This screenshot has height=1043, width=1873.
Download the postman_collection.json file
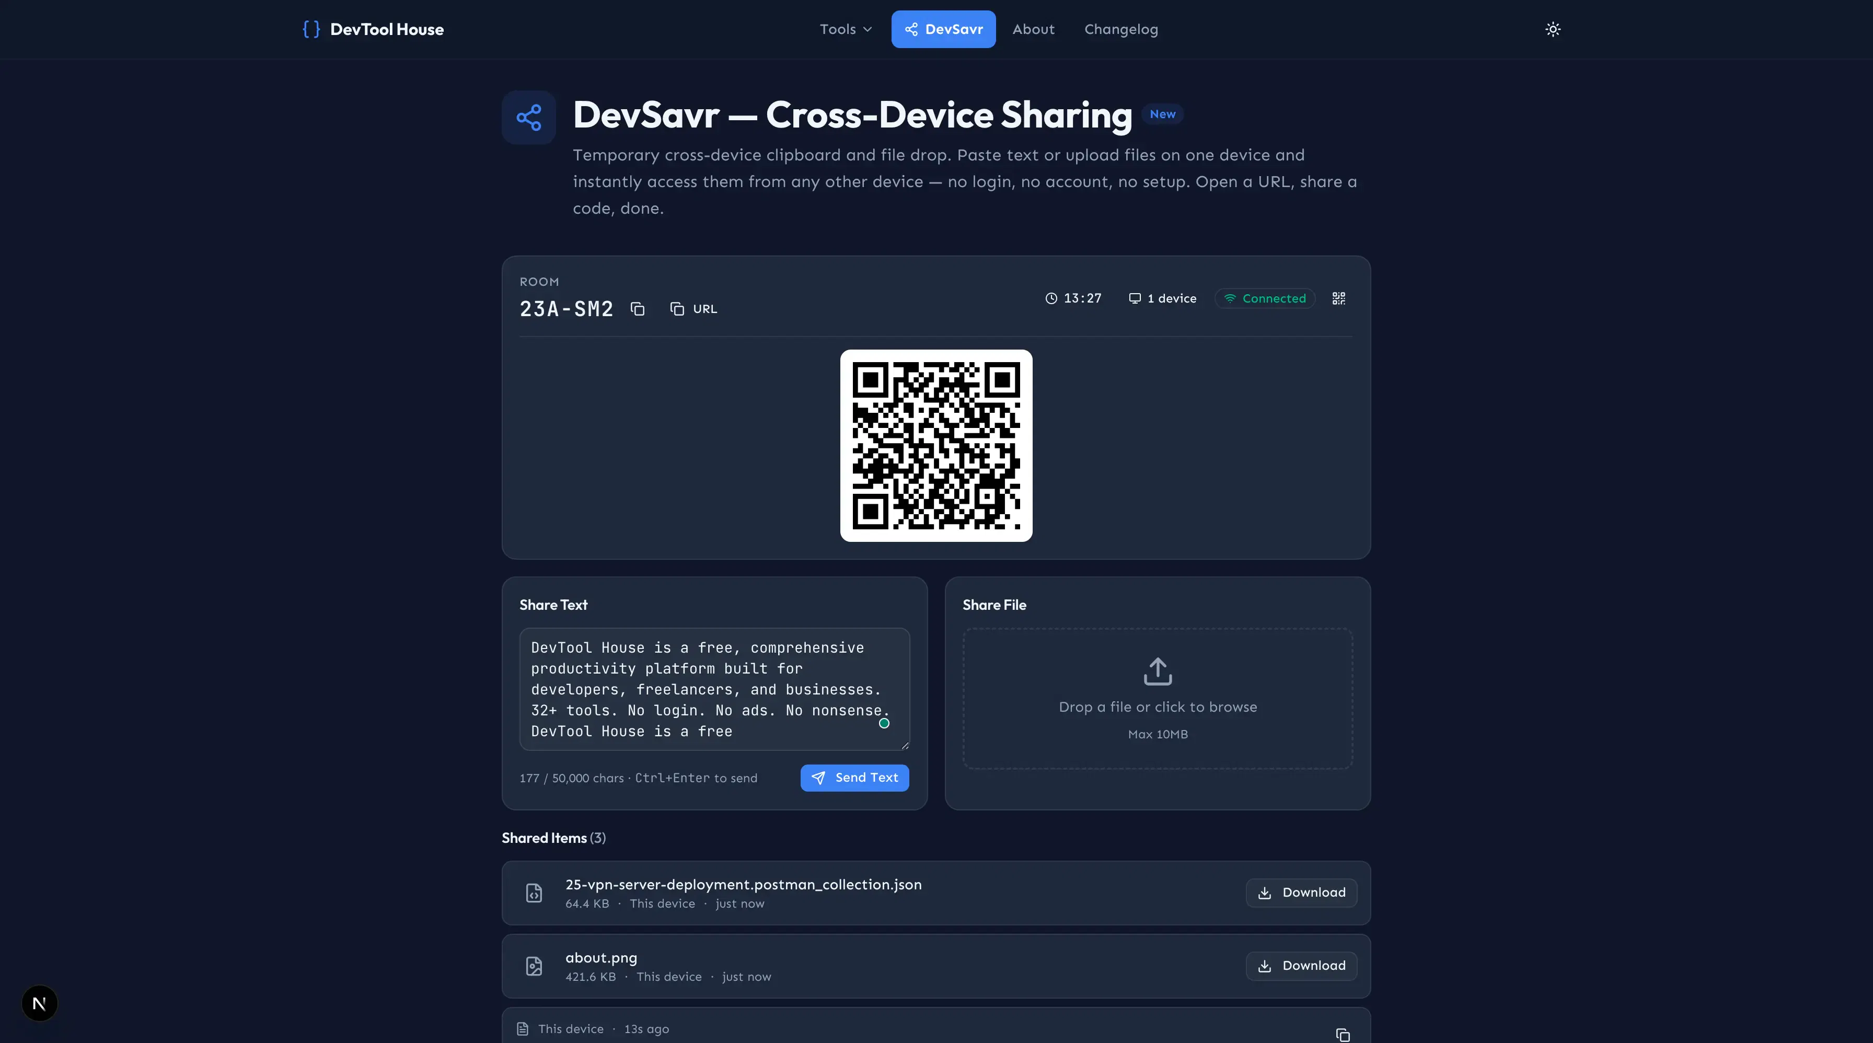click(x=1301, y=893)
